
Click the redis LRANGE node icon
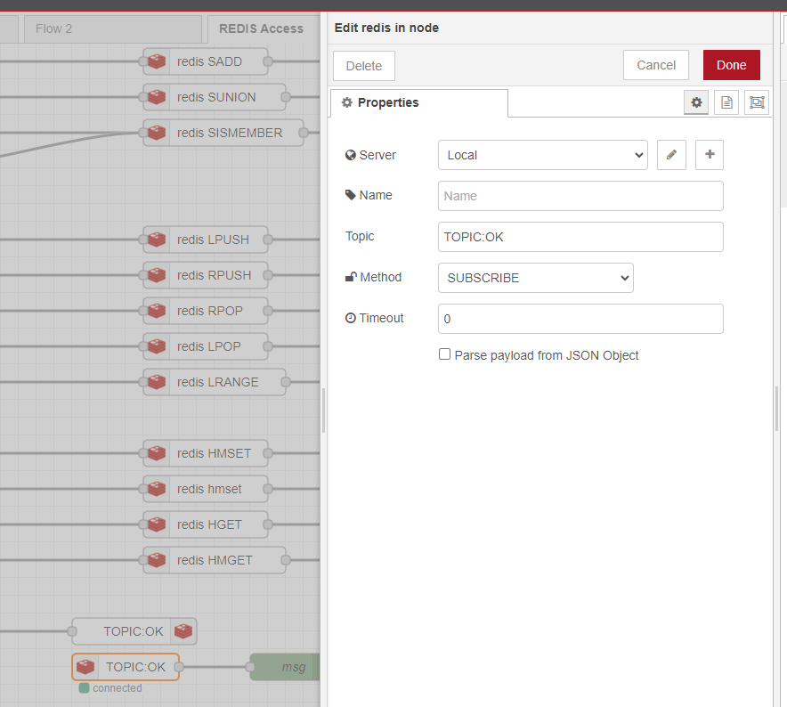click(157, 382)
